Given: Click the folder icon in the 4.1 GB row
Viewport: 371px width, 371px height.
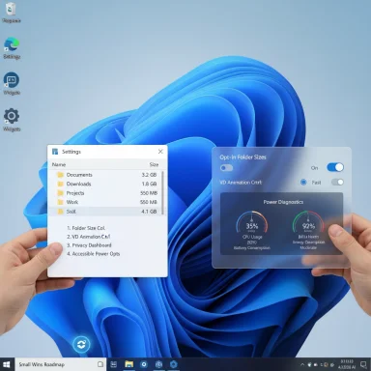Looking at the screenshot, I should coord(60,212).
